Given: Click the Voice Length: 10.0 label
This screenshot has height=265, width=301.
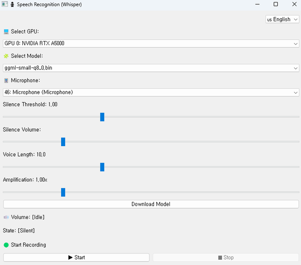Looking at the screenshot, I should click(x=24, y=154).
